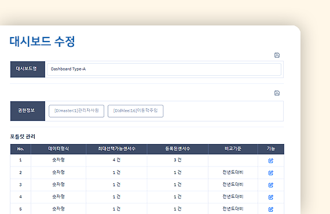Focus the Dashboard Type-A name input field
330x214 pixels.
(x=164, y=69)
